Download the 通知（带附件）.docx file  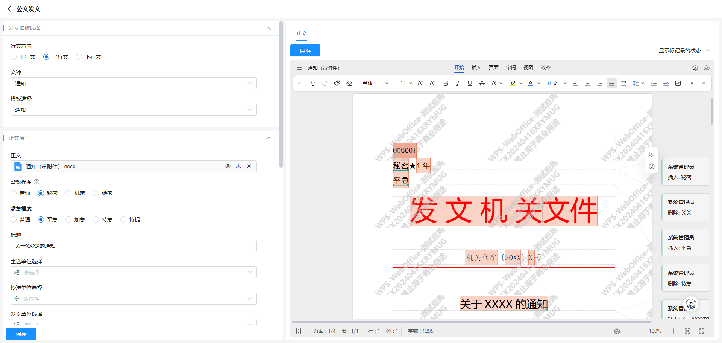tap(238, 166)
